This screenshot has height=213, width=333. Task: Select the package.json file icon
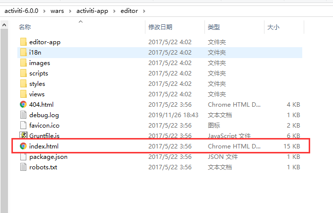pyautogui.click(x=23, y=157)
